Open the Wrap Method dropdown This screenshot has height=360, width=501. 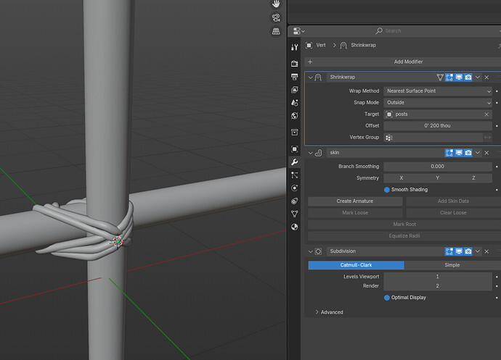pyautogui.click(x=437, y=91)
